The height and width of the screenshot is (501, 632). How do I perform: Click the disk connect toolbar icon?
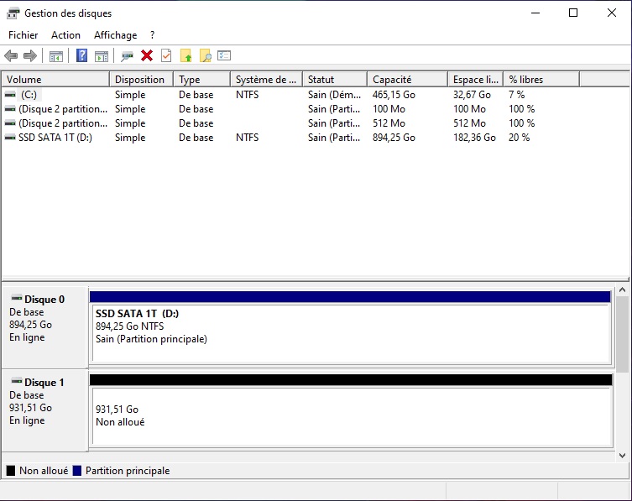pyautogui.click(x=127, y=56)
